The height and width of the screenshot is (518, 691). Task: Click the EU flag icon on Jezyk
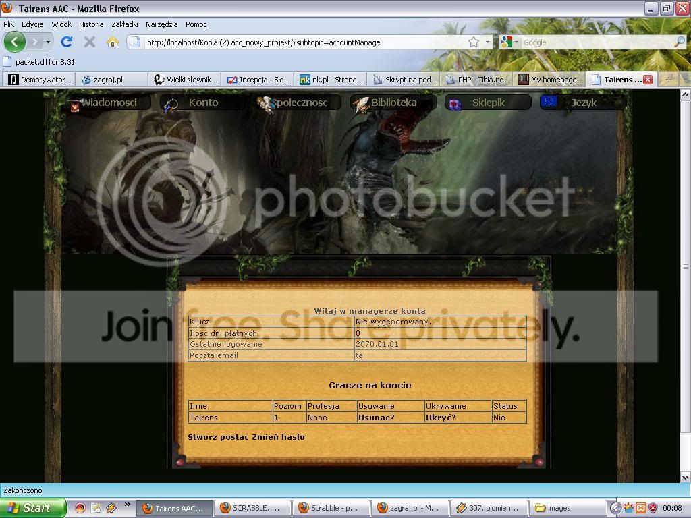pyautogui.click(x=549, y=103)
